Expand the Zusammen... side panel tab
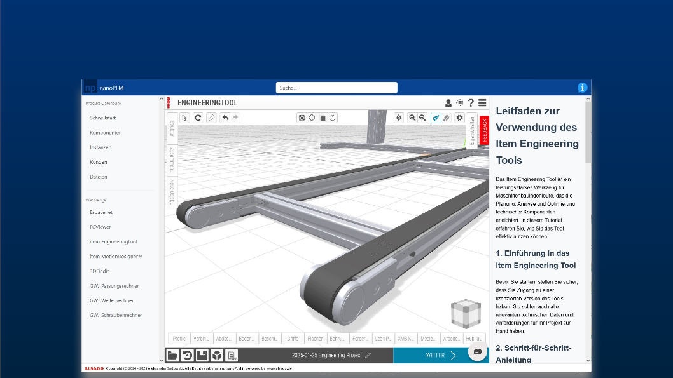673x378 pixels. coord(172,159)
